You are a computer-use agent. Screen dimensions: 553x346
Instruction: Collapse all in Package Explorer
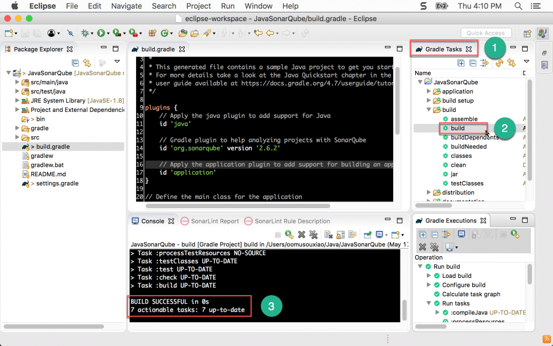75,63
